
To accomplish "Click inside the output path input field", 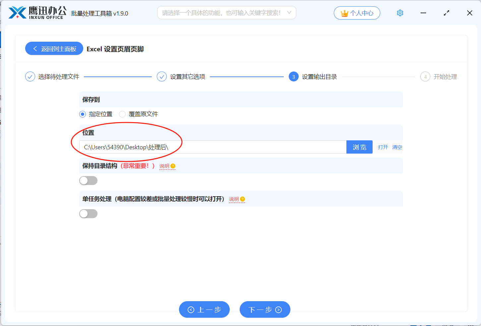I will [x=212, y=147].
